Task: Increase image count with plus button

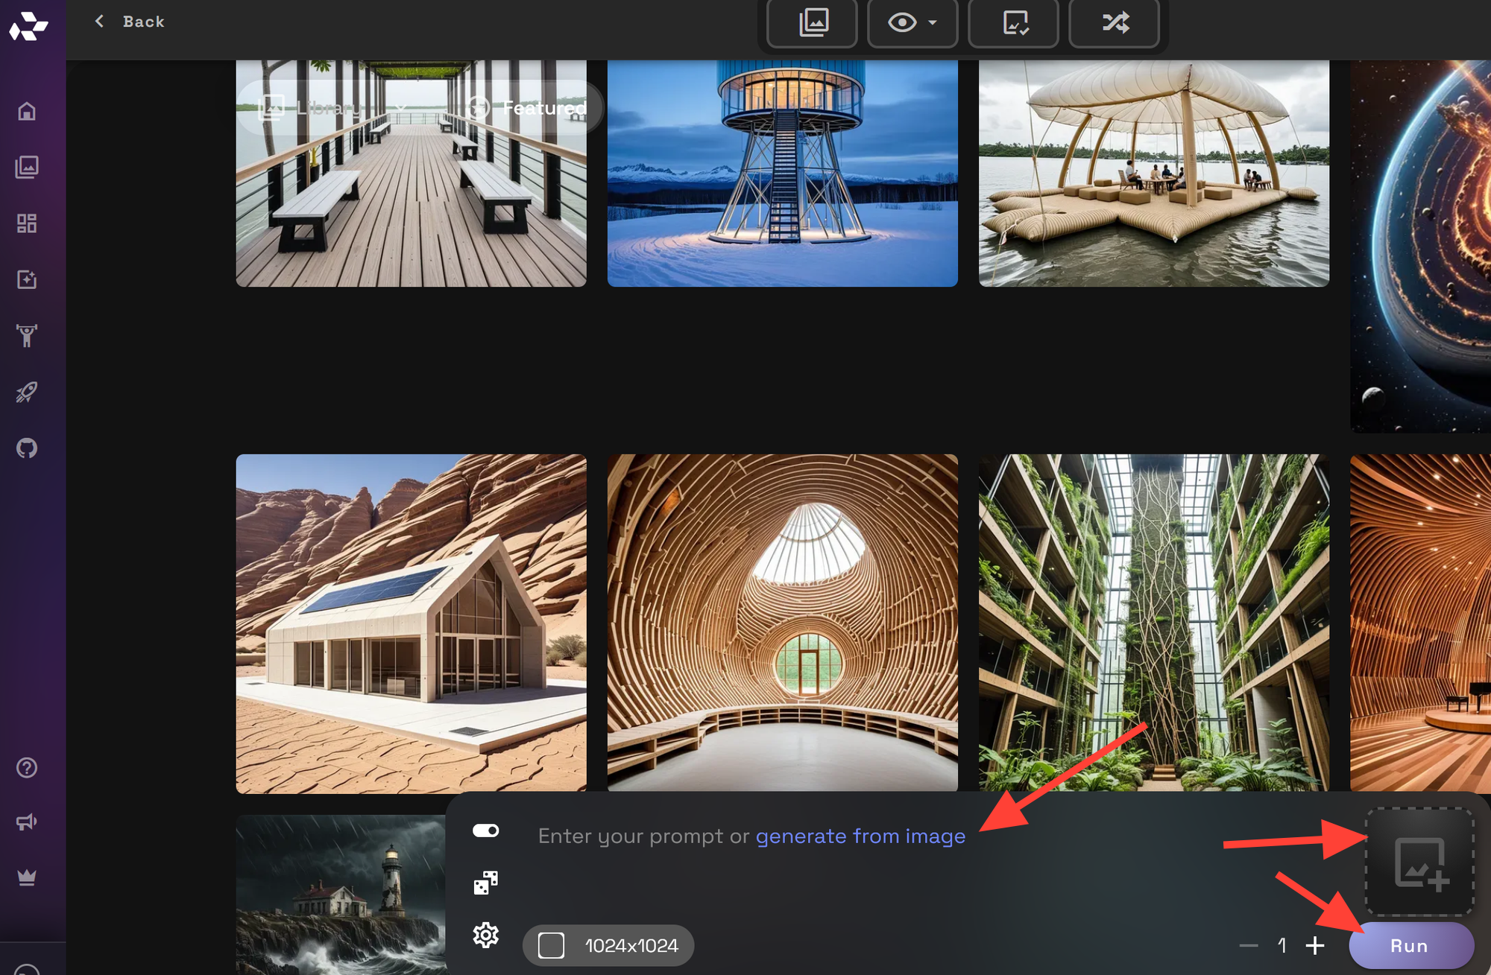Action: click(x=1315, y=945)
